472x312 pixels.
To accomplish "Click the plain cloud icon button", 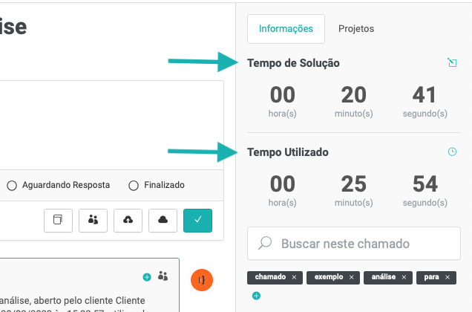I will pyautogui.click(x=163, y=220).
